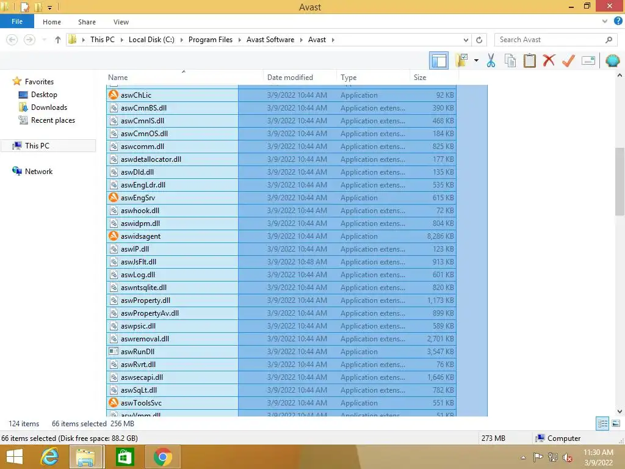Image resolution: width=625 pixels, height=469 pixels.
Task: Select aswidsagent application file
Action: [x=141, y=236]
